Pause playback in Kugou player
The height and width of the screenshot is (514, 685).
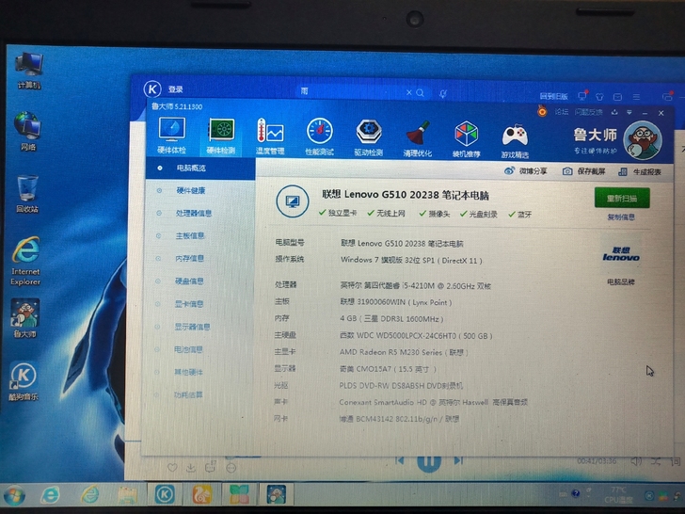pyautogui.click(x=429, y=463)
